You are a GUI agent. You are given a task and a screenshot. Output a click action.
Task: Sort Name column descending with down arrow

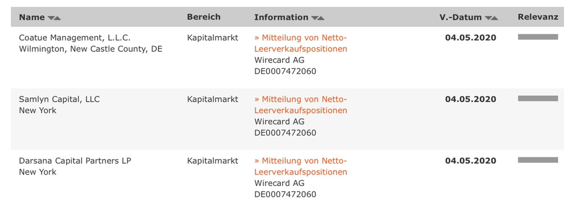coord(51,18)
